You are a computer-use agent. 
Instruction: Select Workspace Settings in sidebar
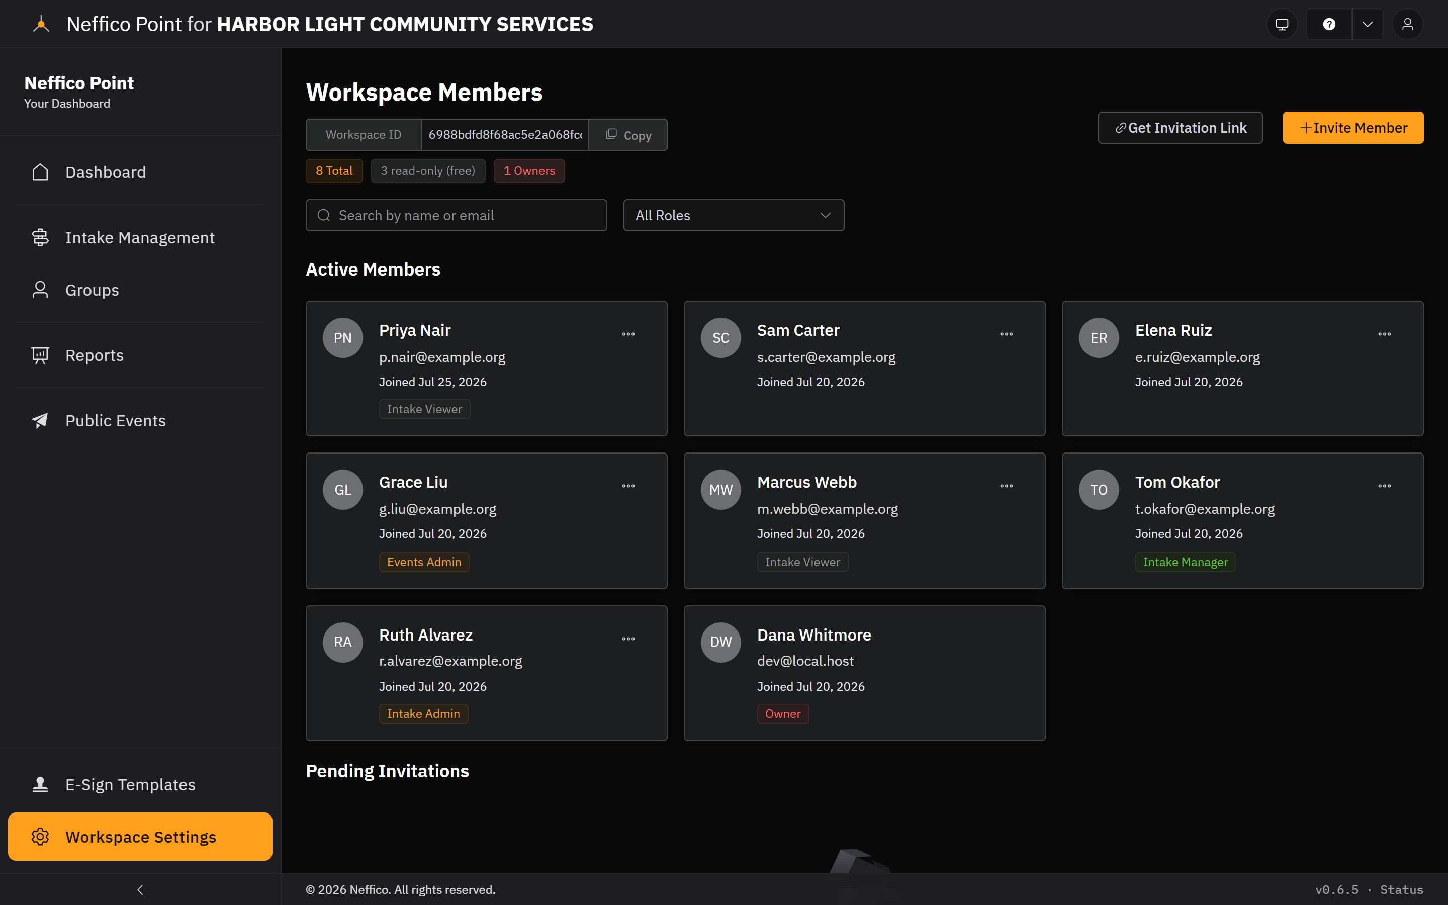[141, 836]
